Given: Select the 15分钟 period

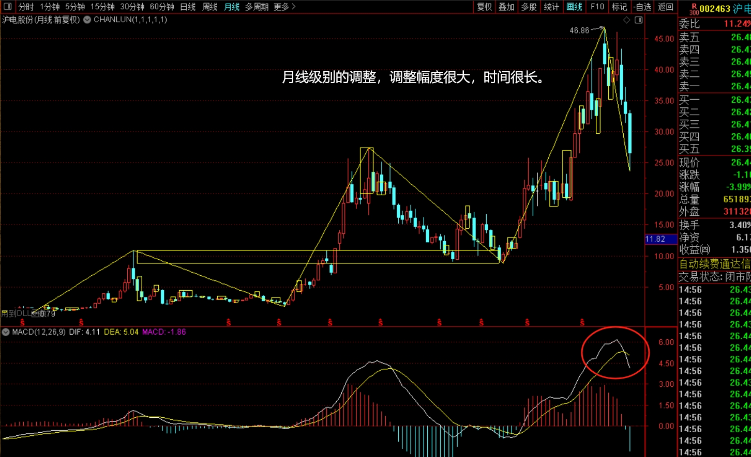Looking at the screenshot, I should (x=102, y=7).
